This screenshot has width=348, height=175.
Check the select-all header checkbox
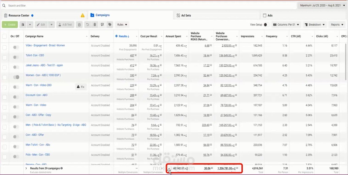click(4, 37)
